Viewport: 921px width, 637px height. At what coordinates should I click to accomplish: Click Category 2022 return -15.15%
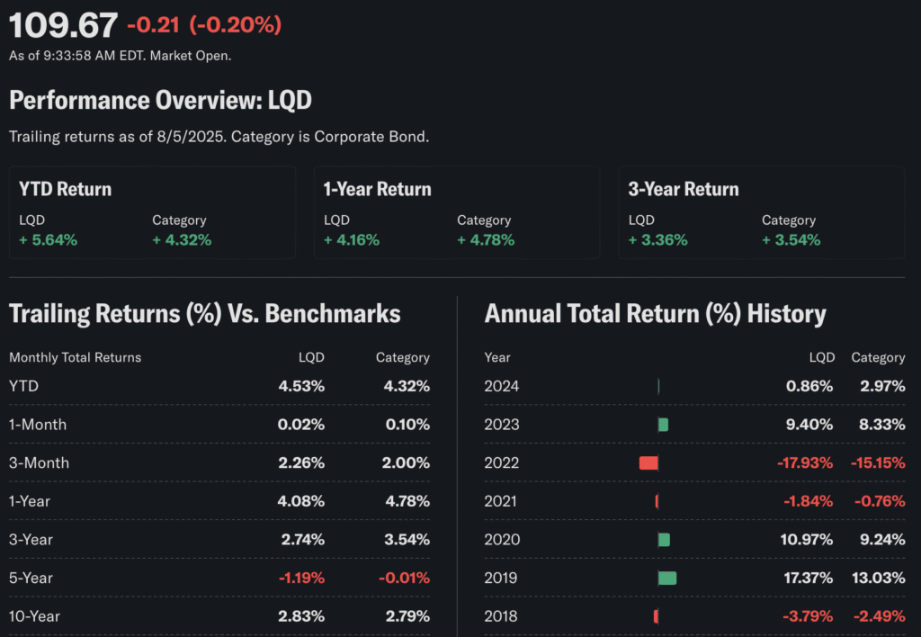coord(878,463)
